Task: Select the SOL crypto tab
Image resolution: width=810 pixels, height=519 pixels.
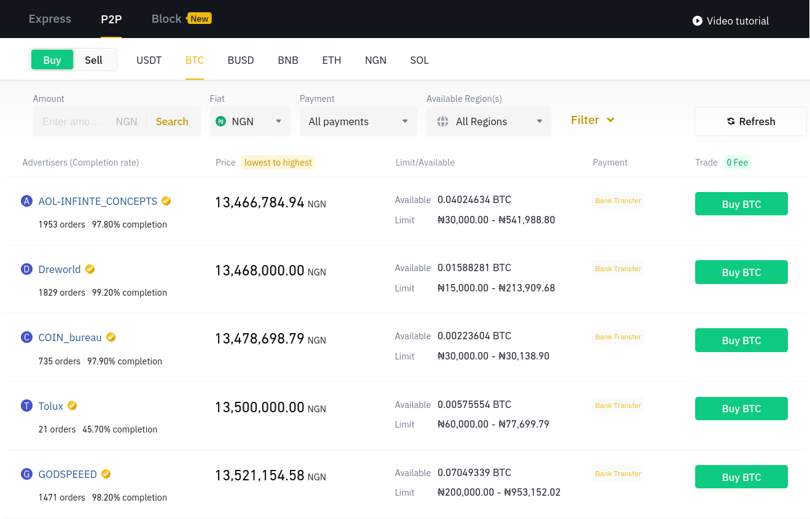Action: (419, 60)
